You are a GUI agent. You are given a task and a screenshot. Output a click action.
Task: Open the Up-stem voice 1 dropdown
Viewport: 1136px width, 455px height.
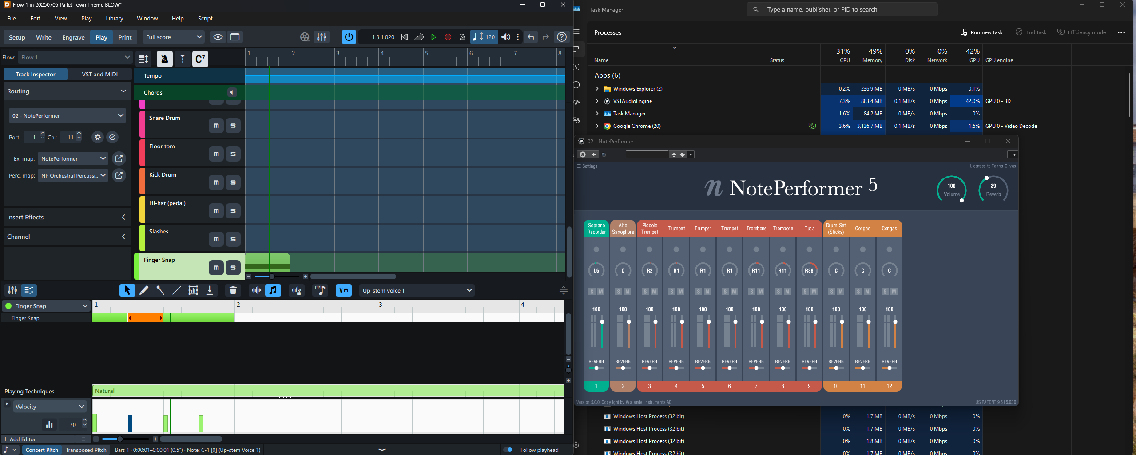[417, 290]
